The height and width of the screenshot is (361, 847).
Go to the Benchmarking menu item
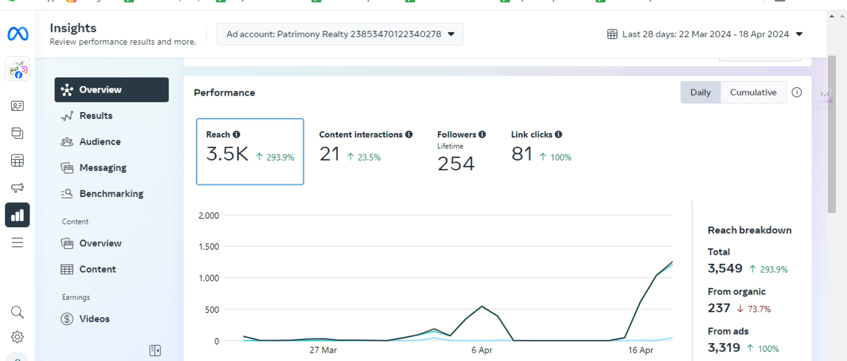point(112,194)
